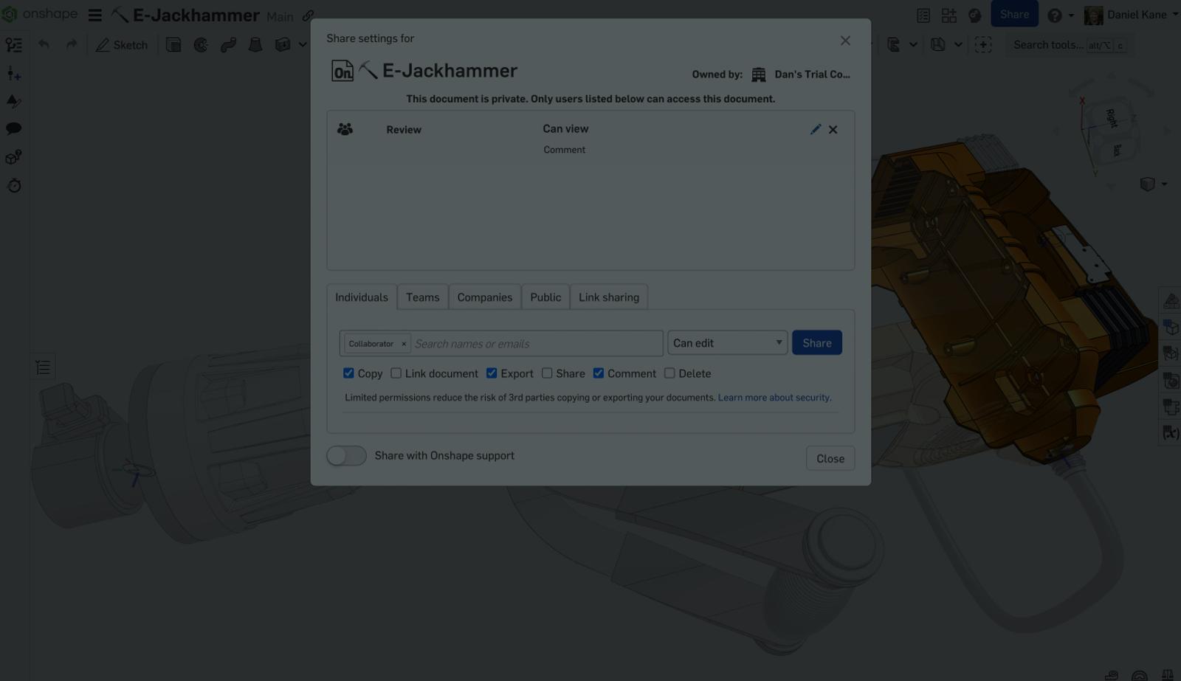Enable the Link document checkbox
The height and width of the screenshot is (681, 1181).
coord(396,373)
